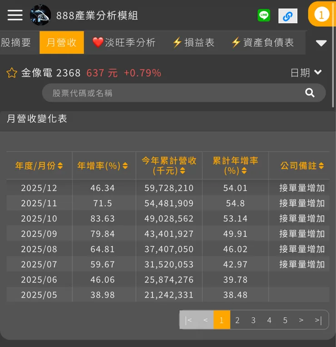Click the 2025/10 row date cell
The image size is (336, 347).
pyautogui.click(x=39, y=218)
